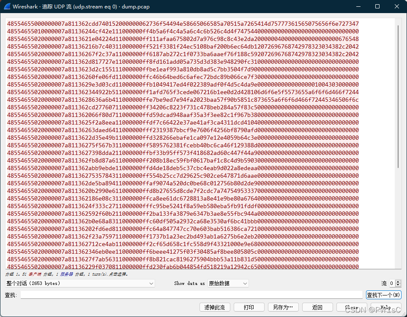Click the 服务器 server packets link in status

(x=66, y=274)
